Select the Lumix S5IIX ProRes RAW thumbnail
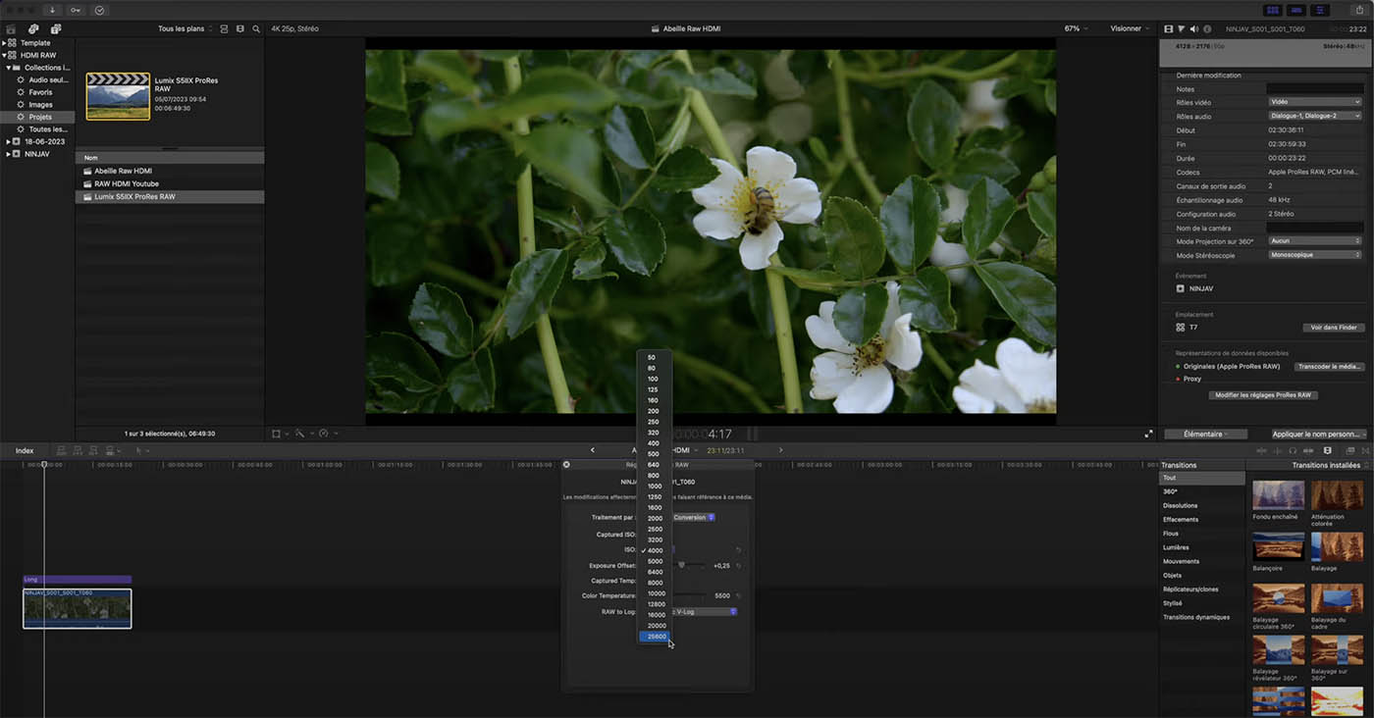1374x718 pixels. [x=118, y=96]
